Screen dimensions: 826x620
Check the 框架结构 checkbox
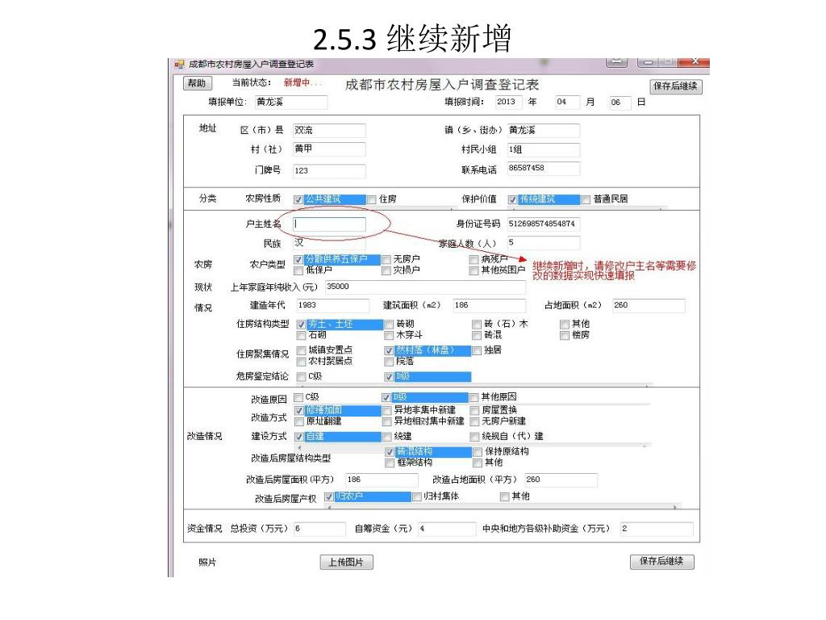click(390, 463)
